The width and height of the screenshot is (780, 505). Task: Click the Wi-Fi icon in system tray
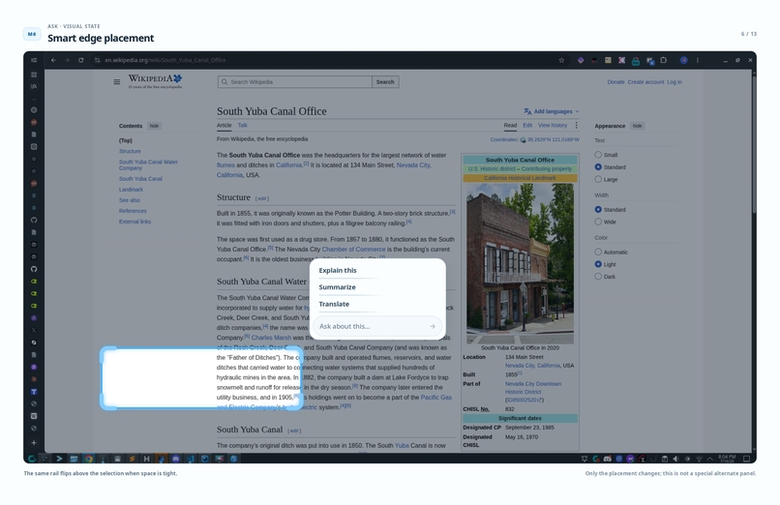(x=699, y=459)
